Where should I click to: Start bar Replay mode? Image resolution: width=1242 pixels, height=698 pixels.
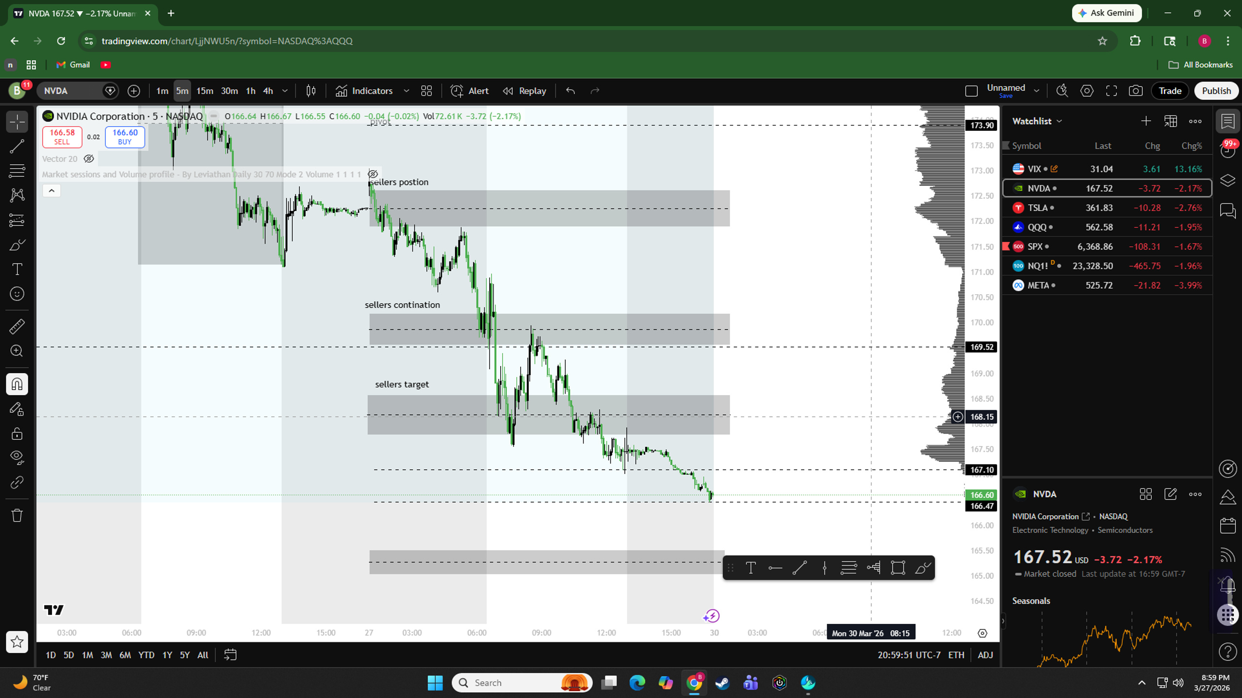(524, 91)
